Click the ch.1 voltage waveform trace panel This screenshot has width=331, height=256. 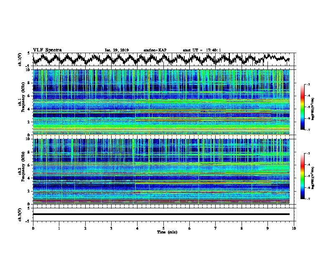click(163, 59)
